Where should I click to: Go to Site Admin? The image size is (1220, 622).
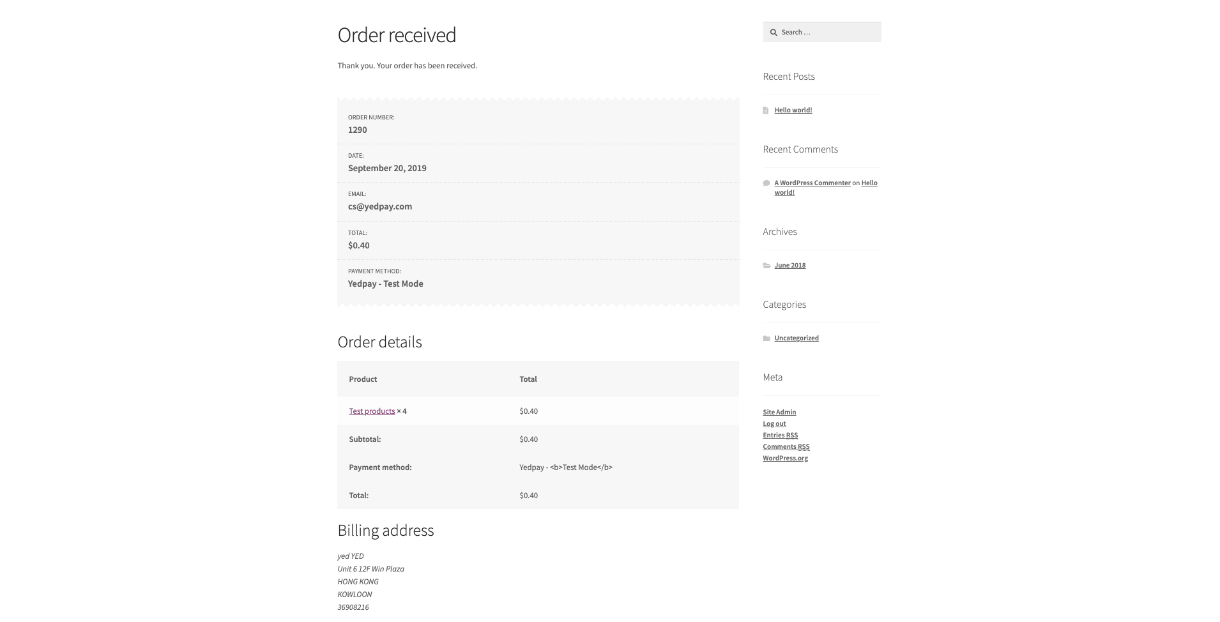pyautogui.click(x=779, y=413)
